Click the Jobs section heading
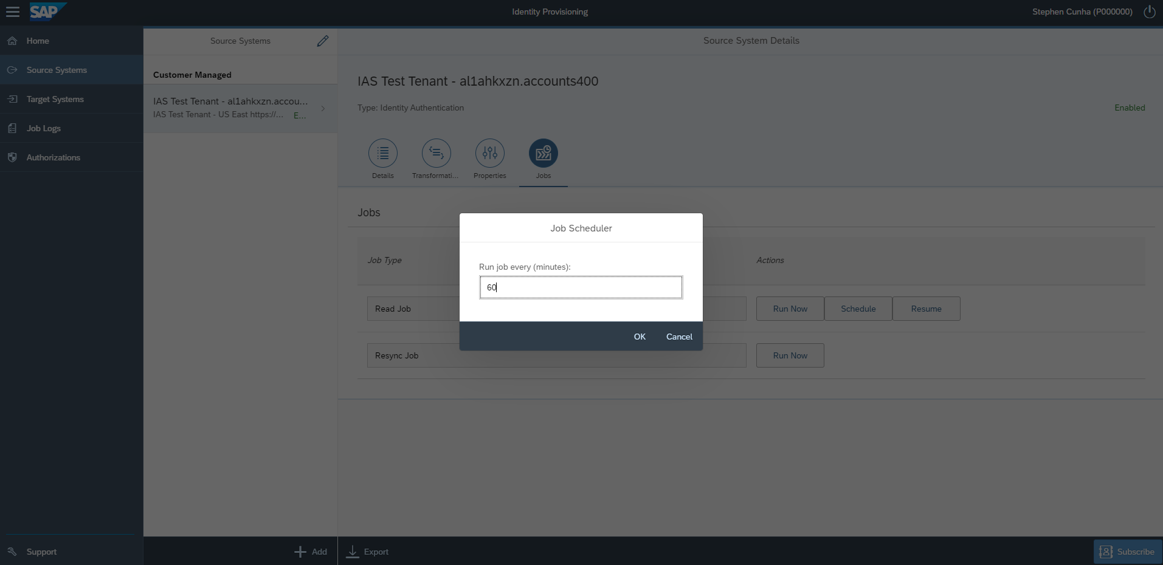This screenshot has height=565, width=1163. [x=369, y=213]
